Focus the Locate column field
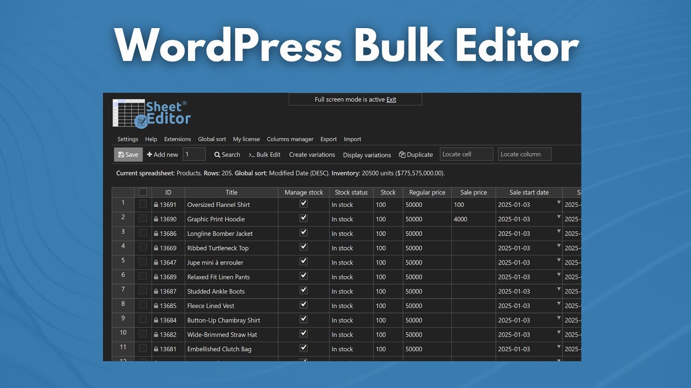Viewport: 691px width, 388px height. (525, 154)
